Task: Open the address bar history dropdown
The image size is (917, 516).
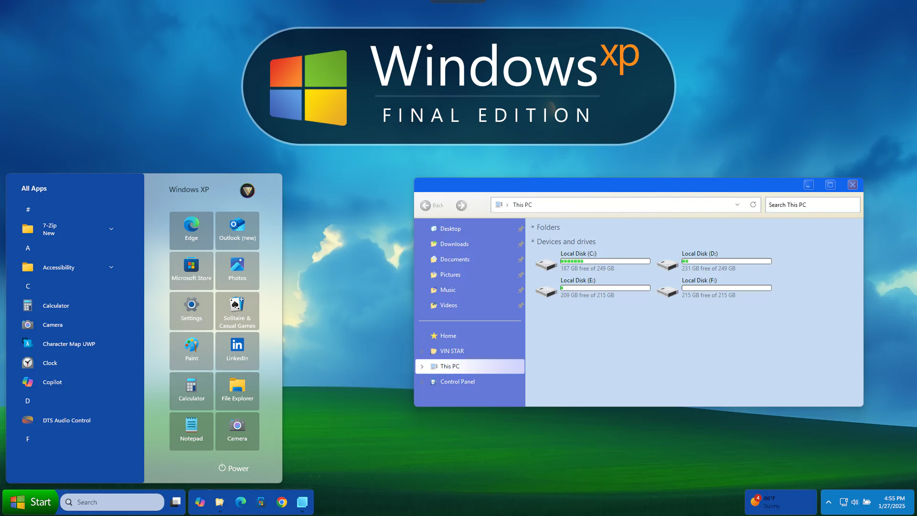Action: (738, 204)
